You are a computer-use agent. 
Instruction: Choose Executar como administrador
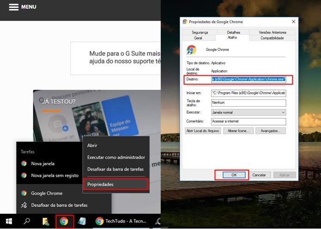coord(116,157)
